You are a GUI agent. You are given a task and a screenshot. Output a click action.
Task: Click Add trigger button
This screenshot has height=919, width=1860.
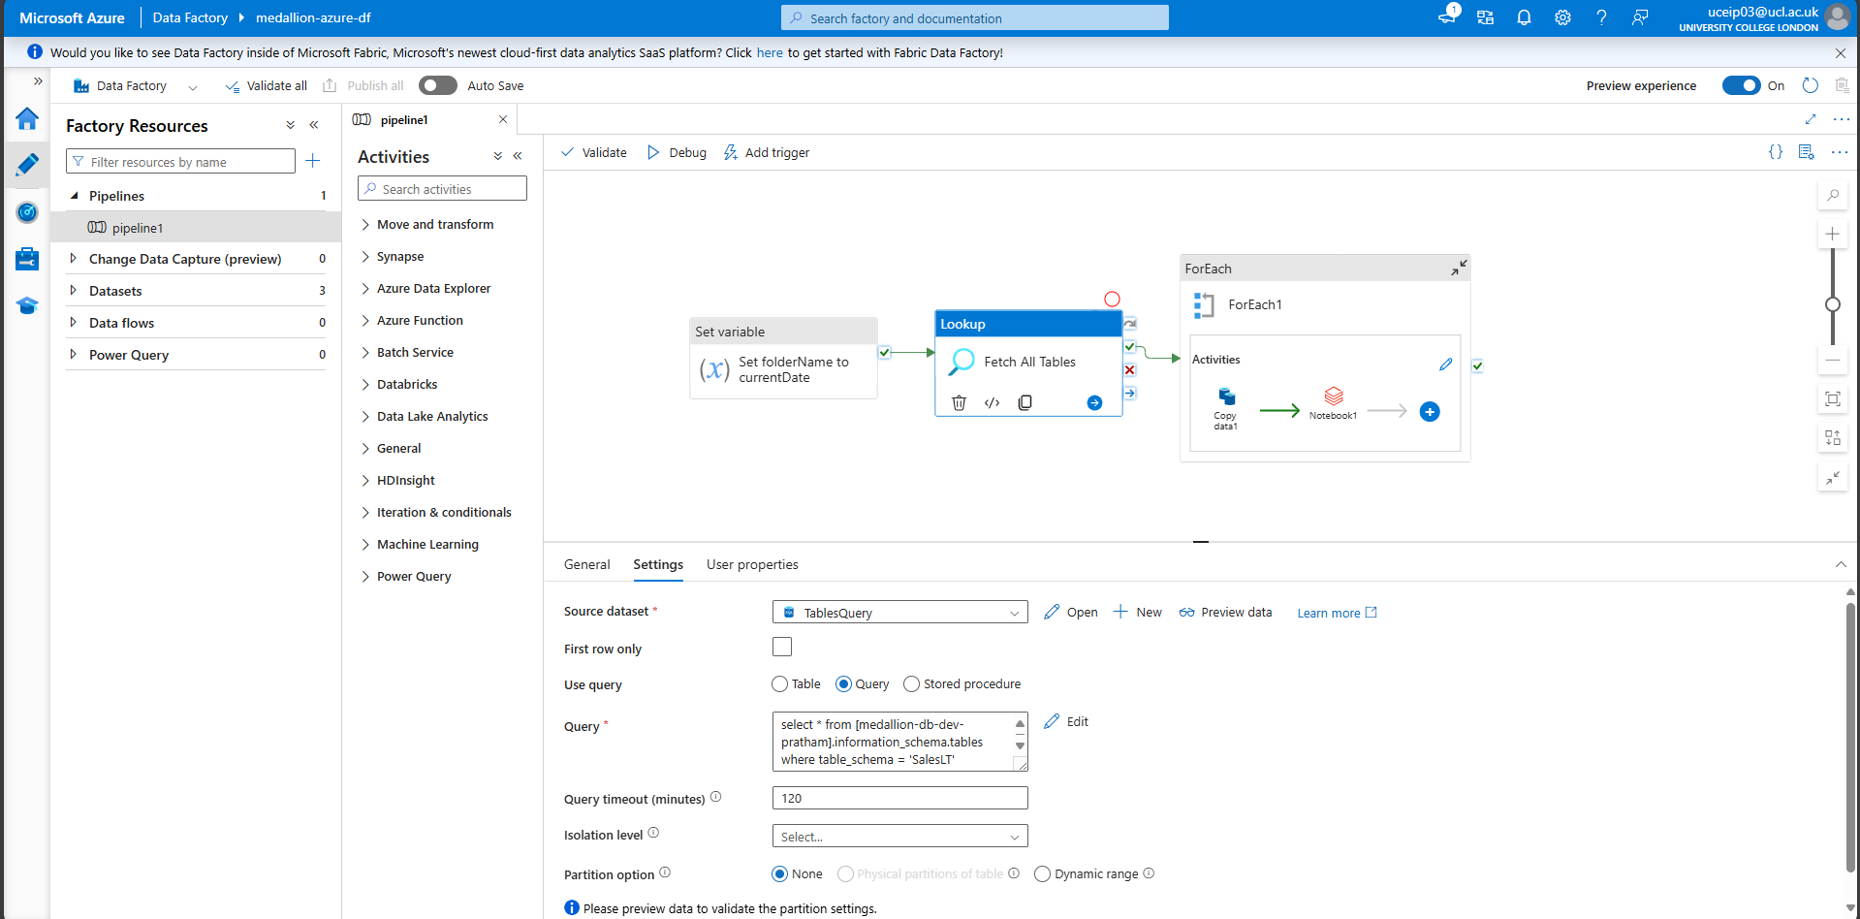pos(766,153)
